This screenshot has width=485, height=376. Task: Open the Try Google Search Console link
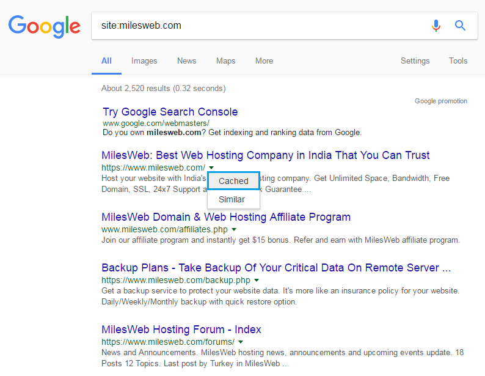[x=170, y=112]
